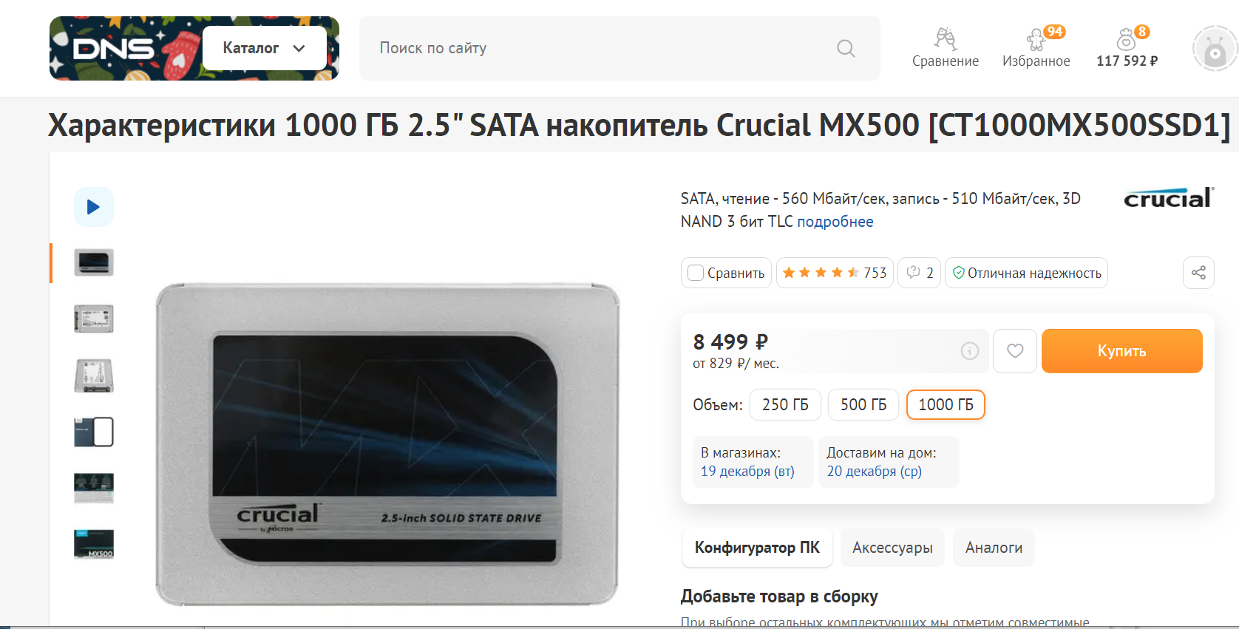Select the 500 ГБ capacity option
Screen dimensions: 1239x629
(863, 405)
